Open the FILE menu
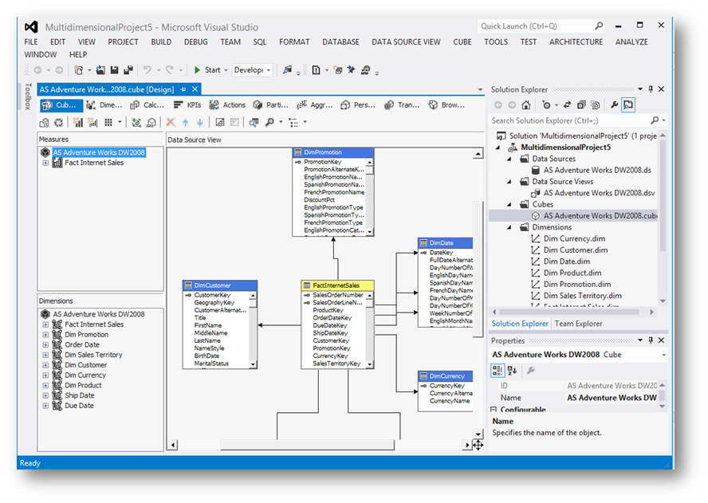This screenshot has height=503, width=708. click(31, 42)
